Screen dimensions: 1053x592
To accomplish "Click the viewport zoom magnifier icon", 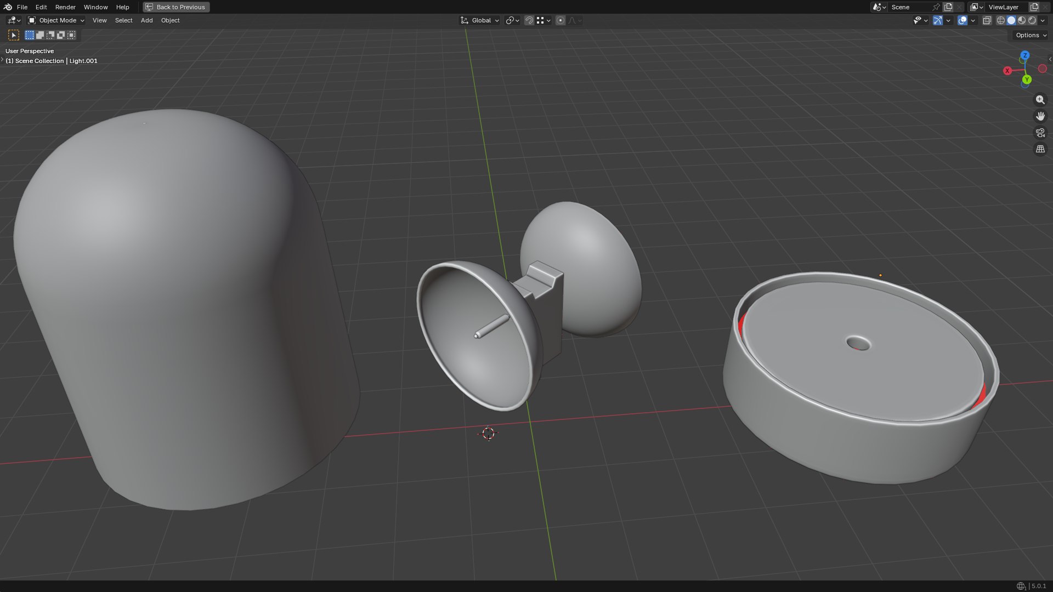I will point(1040,100).
